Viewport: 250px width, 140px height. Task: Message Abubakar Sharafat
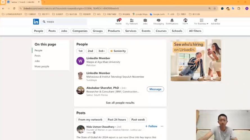[155, 89]
